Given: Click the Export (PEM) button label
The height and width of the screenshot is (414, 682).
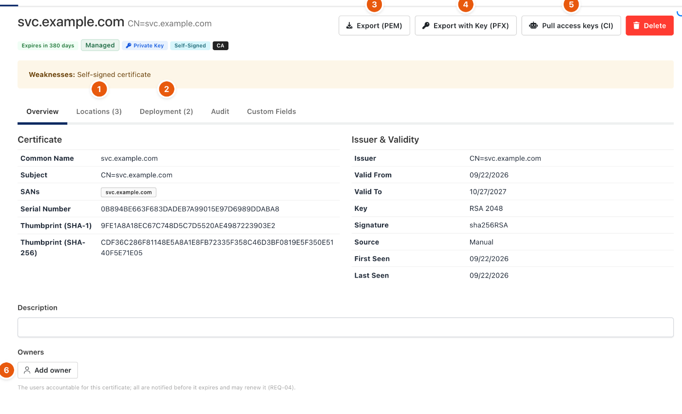Looking at the screenshot, I should coord(379,26).
